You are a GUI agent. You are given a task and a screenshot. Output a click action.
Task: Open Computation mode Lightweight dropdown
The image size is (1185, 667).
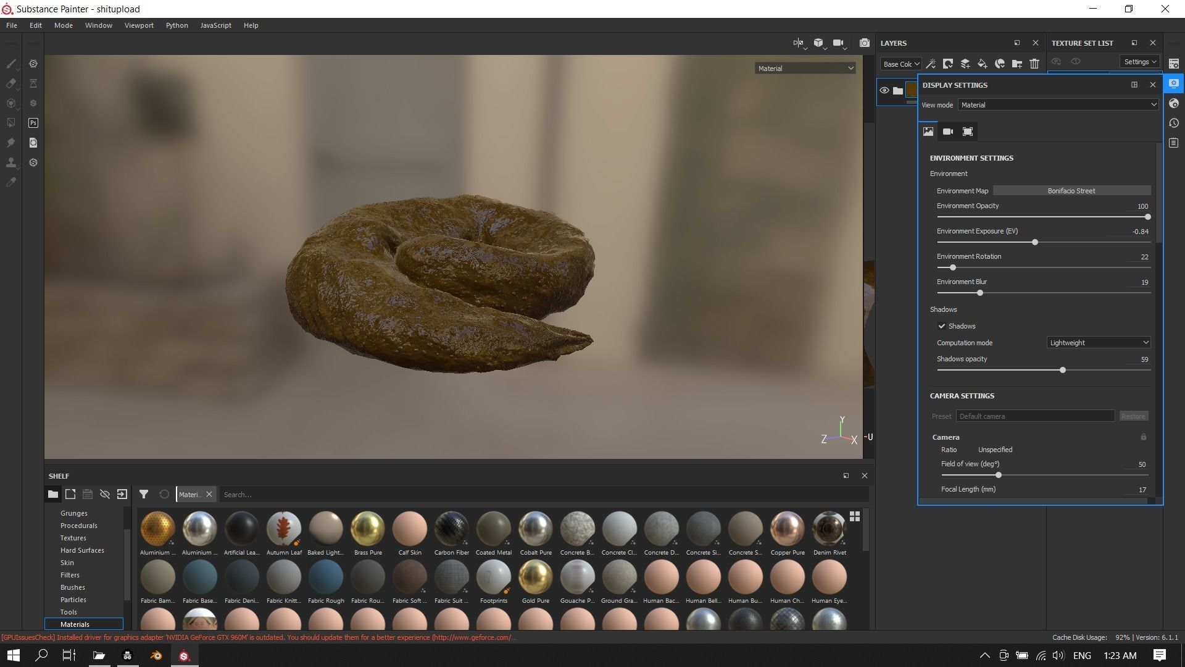[x=1099, y=343]
